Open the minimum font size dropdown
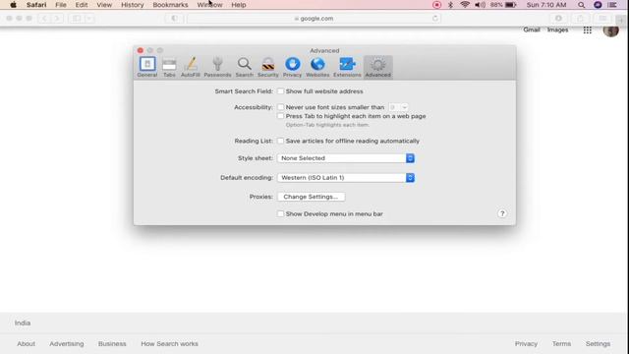The width and height of the screenshot is (629, 354). [398, 107]
